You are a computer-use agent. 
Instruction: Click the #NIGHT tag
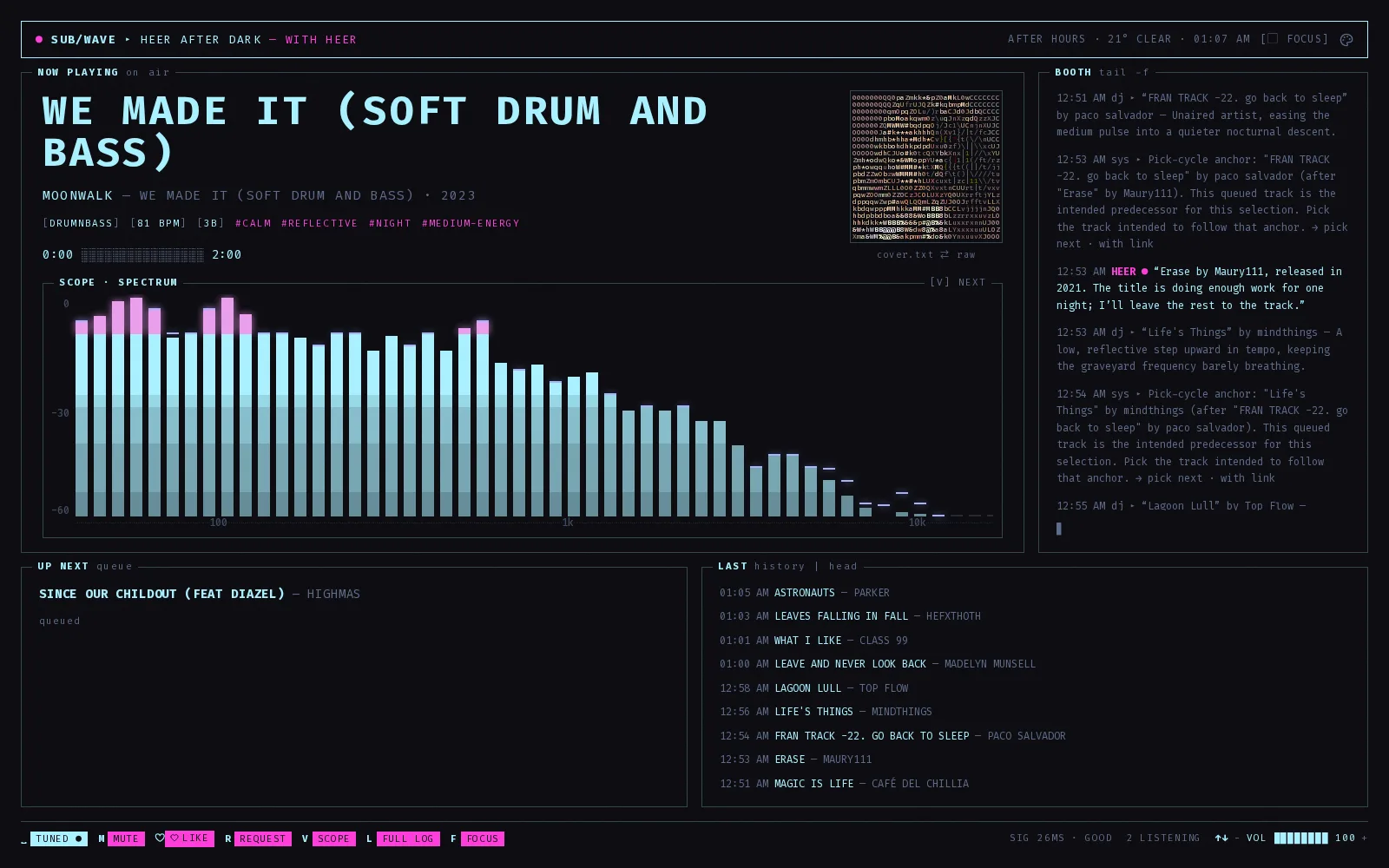[390, 223]
